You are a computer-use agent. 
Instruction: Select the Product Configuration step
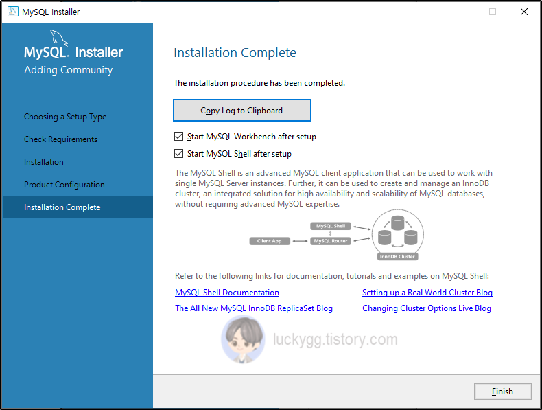pyautogui.click(x=64, y=185)
